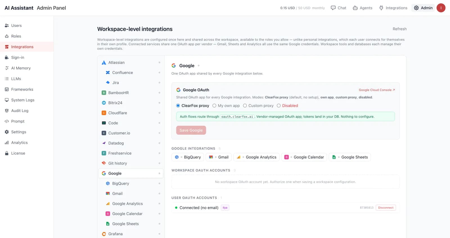Screen dimensions: 450x238
Task: Click the 0.15 USD usage indicator
Action: [287, 8]
